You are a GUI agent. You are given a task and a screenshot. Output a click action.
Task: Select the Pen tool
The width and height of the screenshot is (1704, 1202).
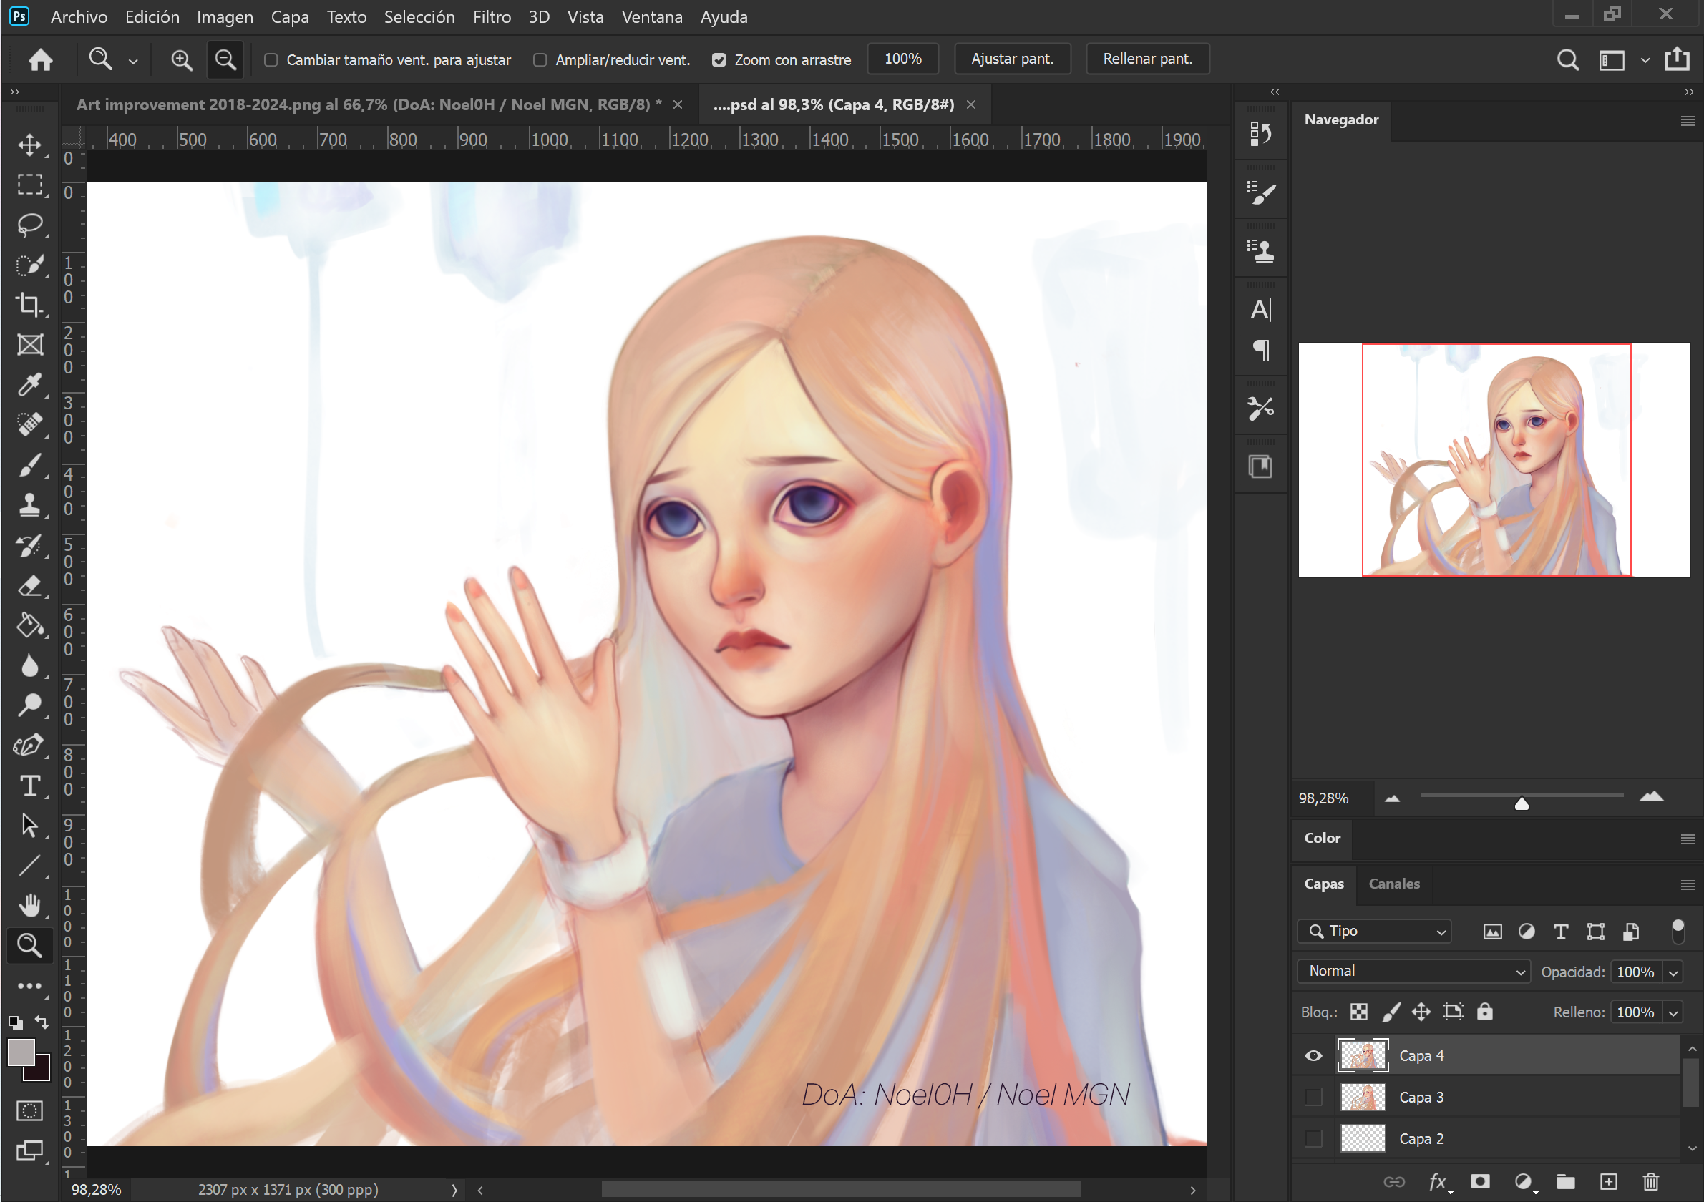click(29, 745)
